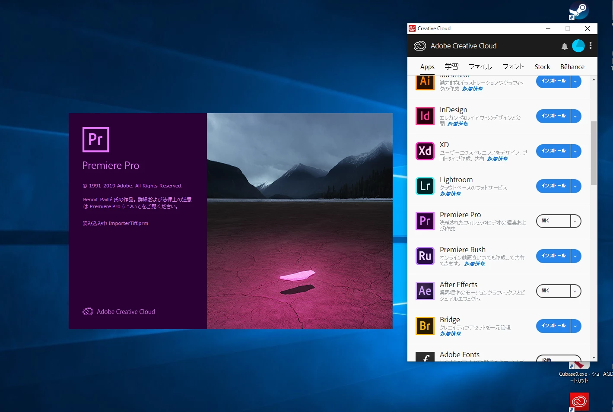
Task: Open the Premiere Rush 新着情報 link
Action: point(475,264)
